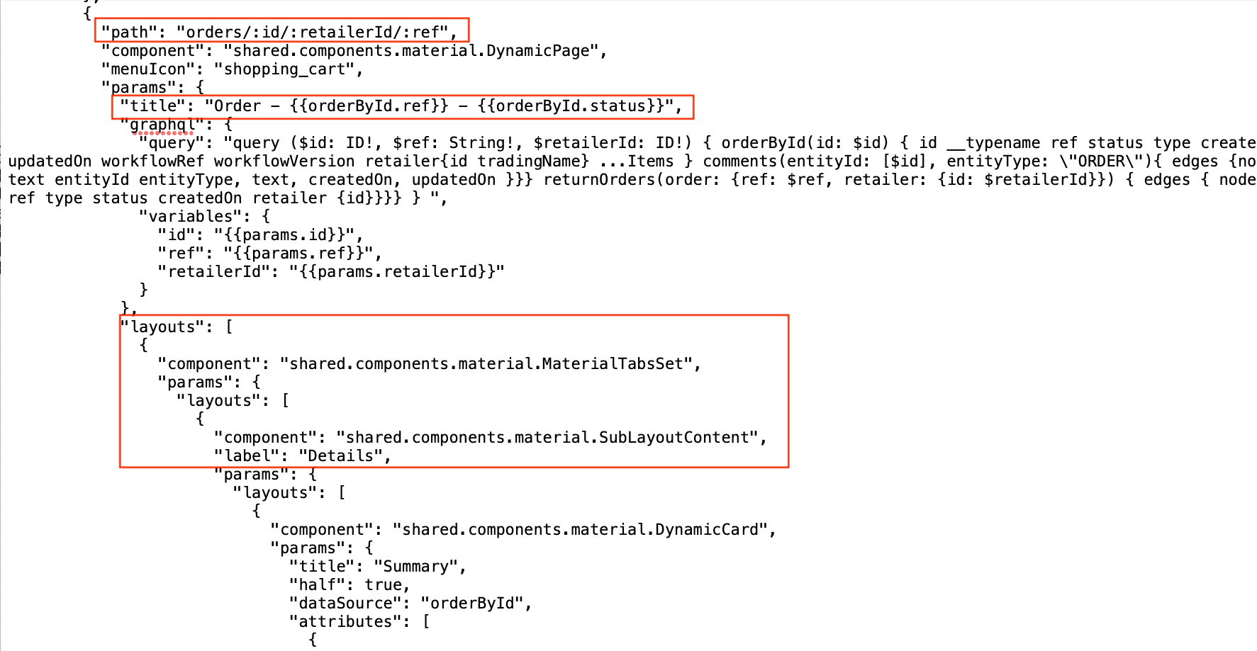Click the DynamicPage component value
This screenshot has height=651, width=1257.
coord(411,50)
